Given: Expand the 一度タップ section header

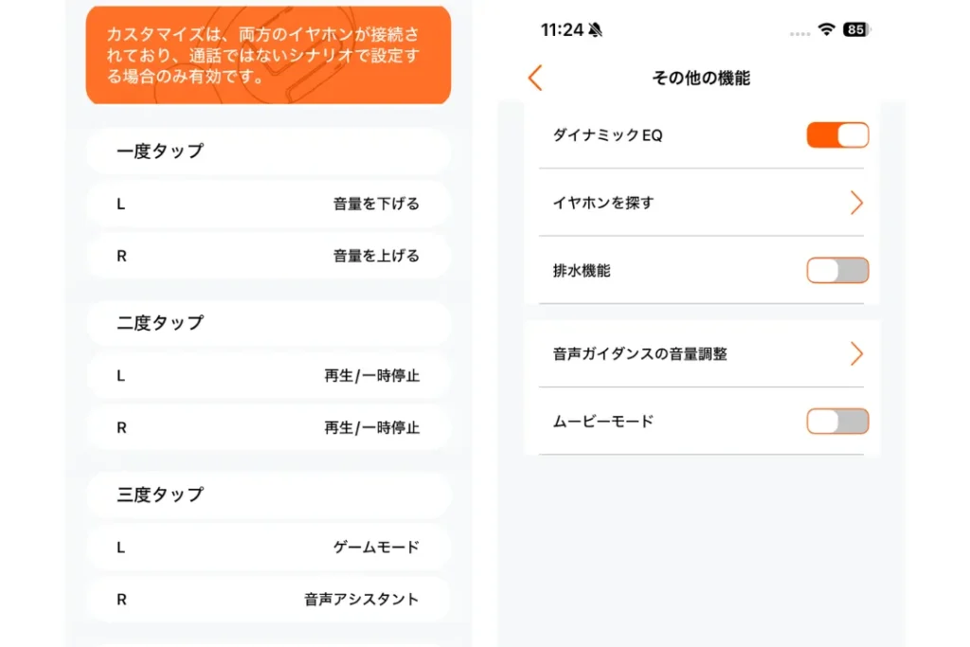Looking at the screenshot, I should (268, 151).
